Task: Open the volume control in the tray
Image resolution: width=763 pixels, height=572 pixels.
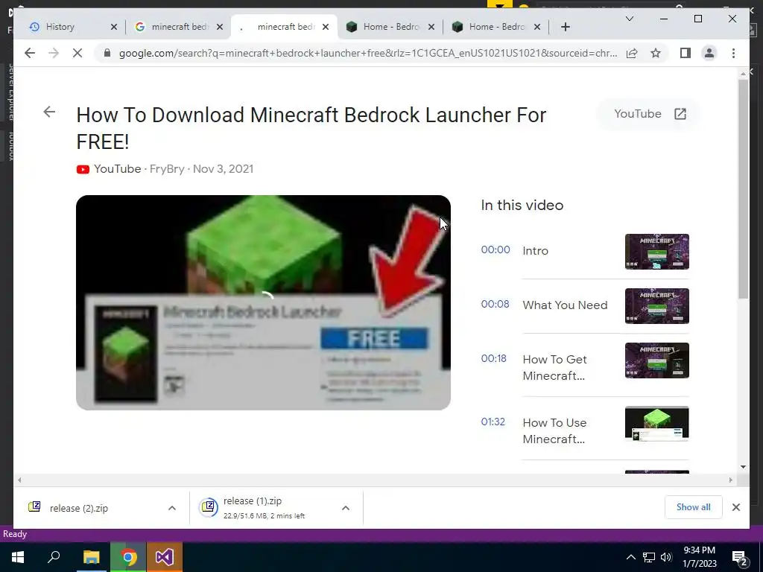Action: (x=666, y=557)
